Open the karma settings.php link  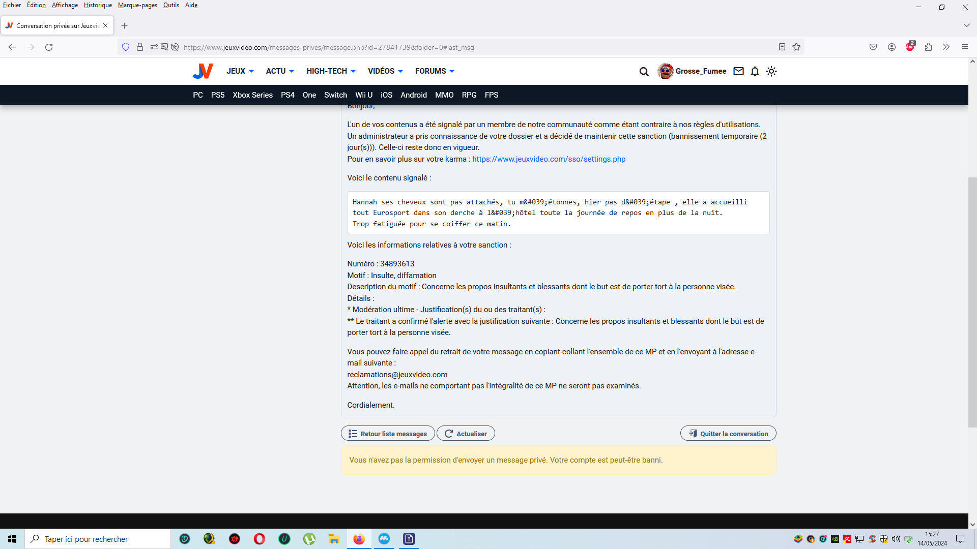pyautogui.click(x=549, y=159)
